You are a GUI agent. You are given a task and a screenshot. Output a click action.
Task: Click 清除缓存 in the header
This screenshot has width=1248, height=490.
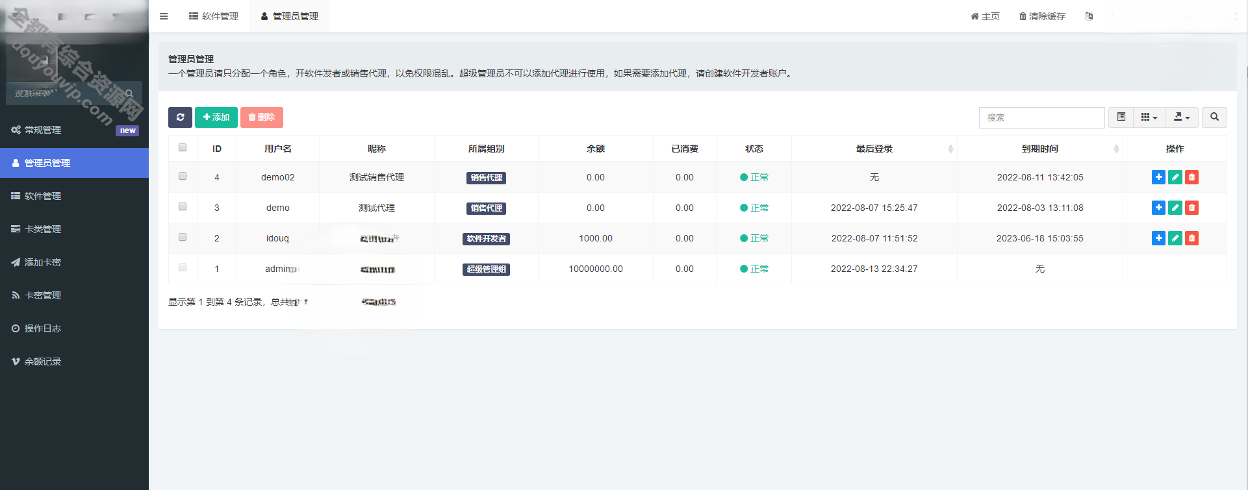pos(1042,16)
